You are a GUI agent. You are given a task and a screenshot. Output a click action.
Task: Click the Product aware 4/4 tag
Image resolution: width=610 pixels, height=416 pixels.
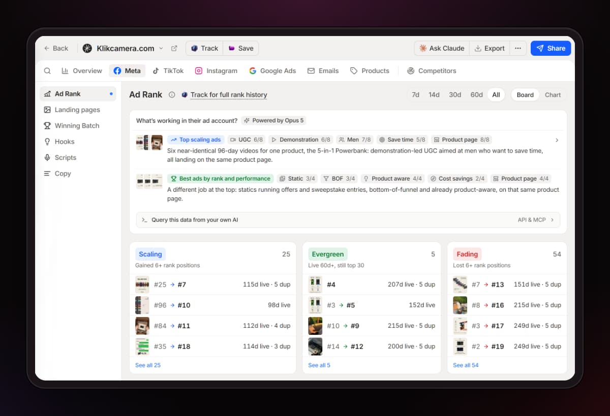(392, 179)
